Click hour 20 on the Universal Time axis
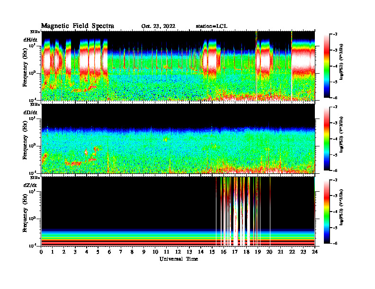 click(x=269, y=252)
